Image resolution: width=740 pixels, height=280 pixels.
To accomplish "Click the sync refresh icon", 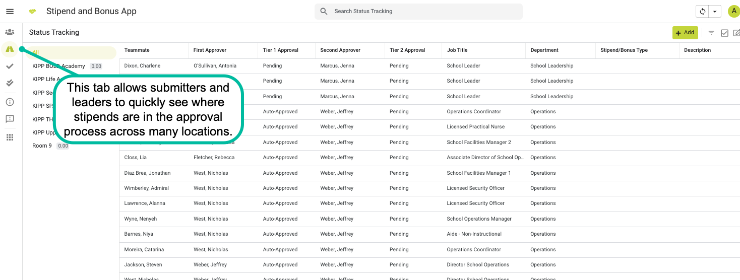I will (x=702, y=12).
